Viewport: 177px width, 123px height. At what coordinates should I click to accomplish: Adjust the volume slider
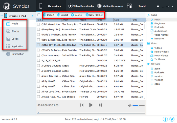[x=139, y=106]
